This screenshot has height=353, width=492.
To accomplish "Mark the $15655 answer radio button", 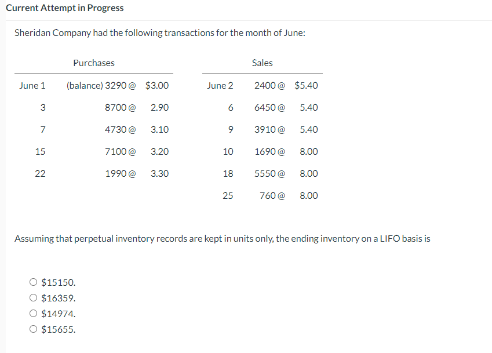I will point(34,330).
